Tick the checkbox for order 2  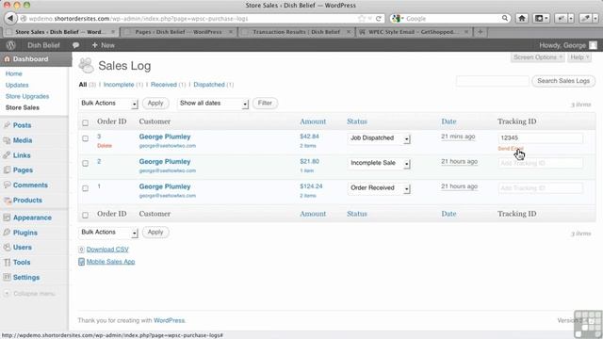pyautogui.click(x=86, y=163)
